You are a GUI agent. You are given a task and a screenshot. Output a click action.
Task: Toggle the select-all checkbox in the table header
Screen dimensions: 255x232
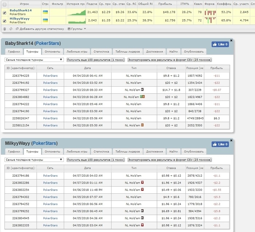tap(4, 4)
